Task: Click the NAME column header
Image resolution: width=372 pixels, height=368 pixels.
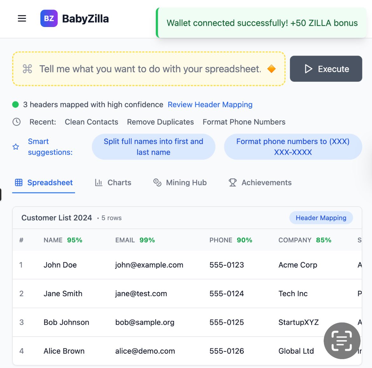Action: (x=53, y=240)
